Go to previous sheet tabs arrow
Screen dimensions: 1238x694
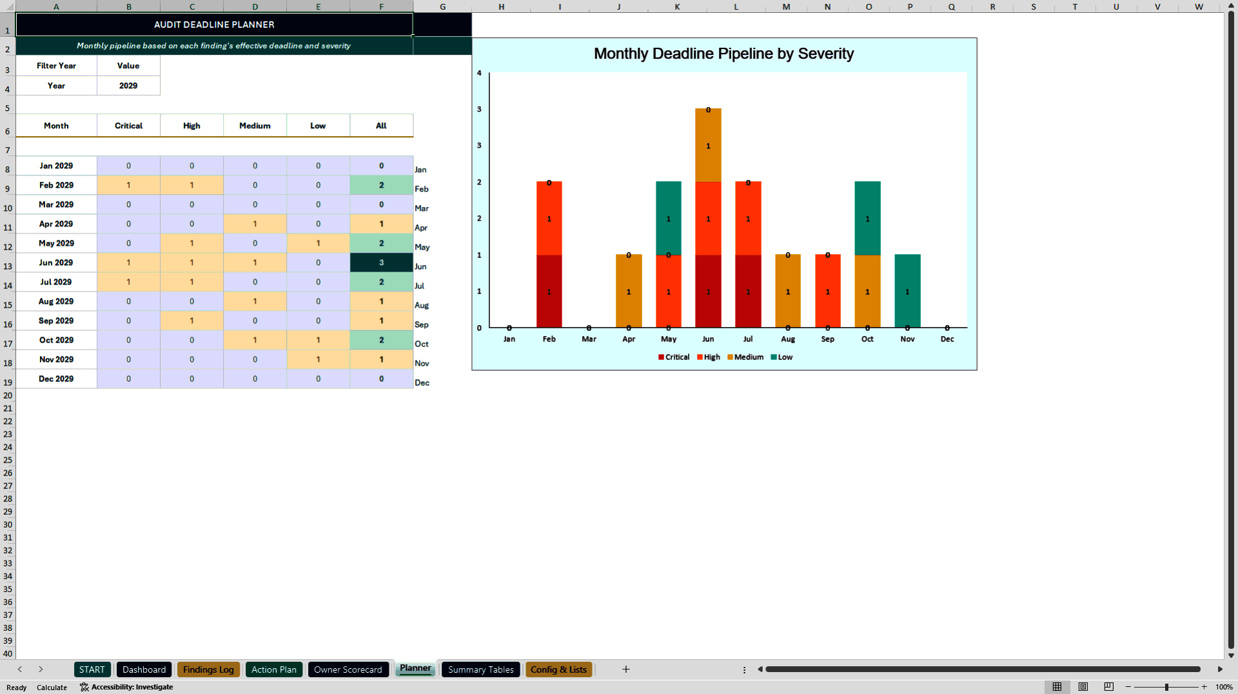tap(20, 669)
